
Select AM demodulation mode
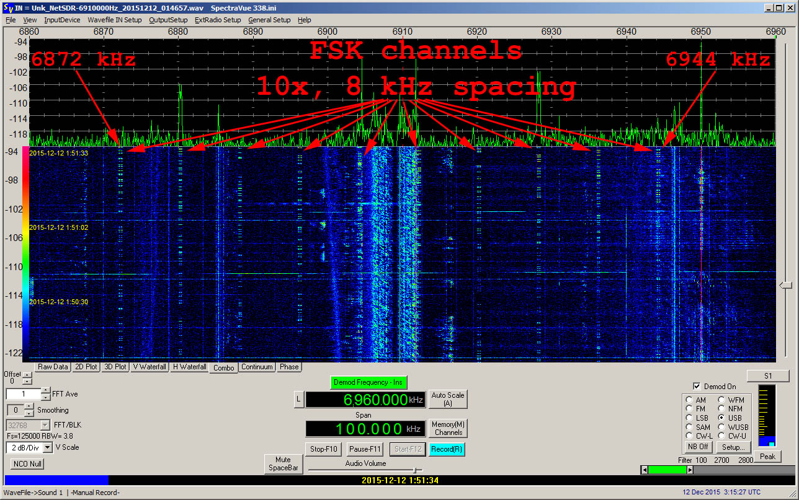(x=690, y=400)
